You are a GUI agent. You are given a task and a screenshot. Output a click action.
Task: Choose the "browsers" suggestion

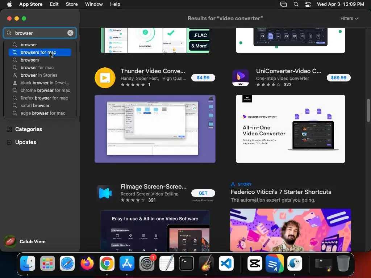click(40, 60)
